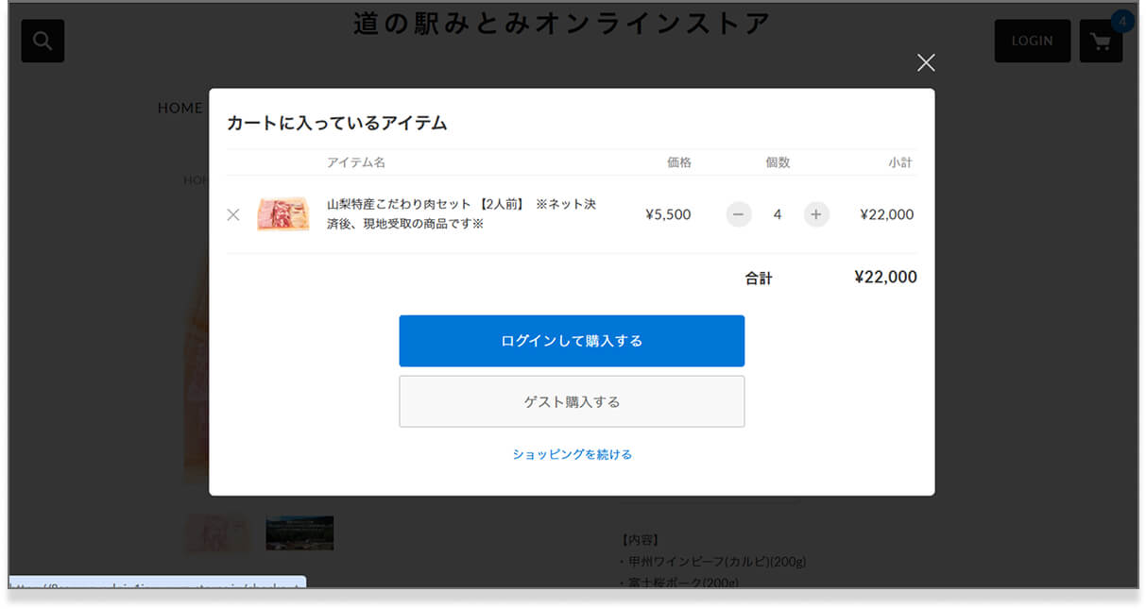
Task: Open the search magnifier icon
Action: [42, 41]
